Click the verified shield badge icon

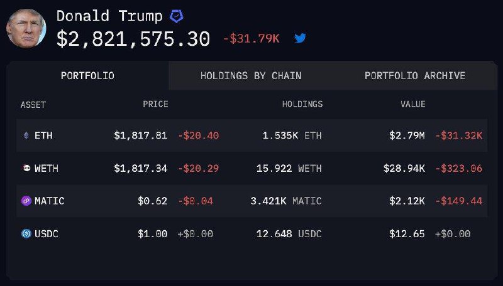click(178, 16)
